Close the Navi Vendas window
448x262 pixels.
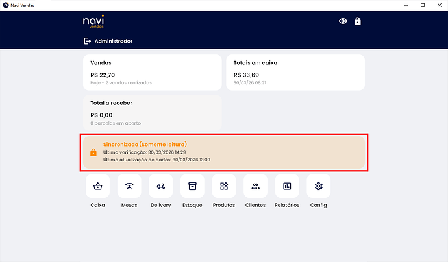[440, 5]
